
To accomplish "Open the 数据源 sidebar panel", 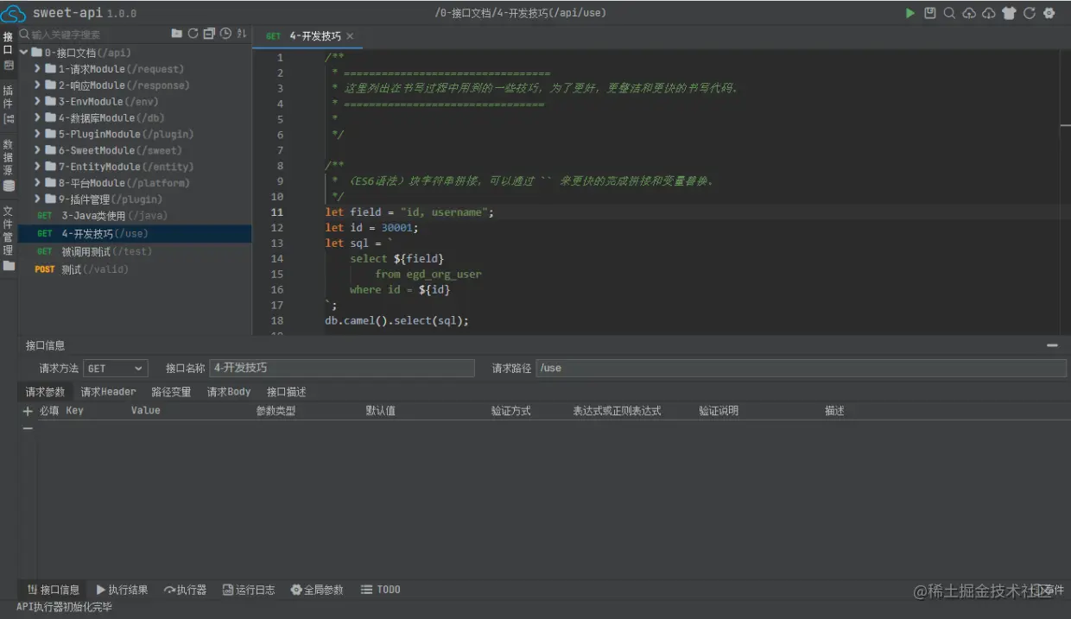I will click(x=8, y=164).
